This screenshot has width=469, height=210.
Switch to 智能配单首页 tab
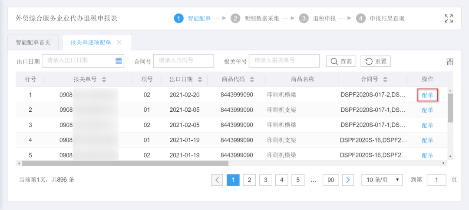(x=33, y=42)
